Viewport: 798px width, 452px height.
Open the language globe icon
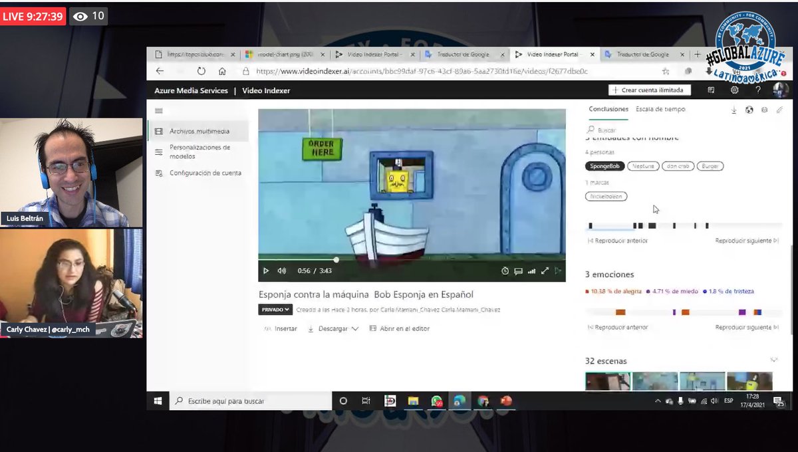click(749, 110)
